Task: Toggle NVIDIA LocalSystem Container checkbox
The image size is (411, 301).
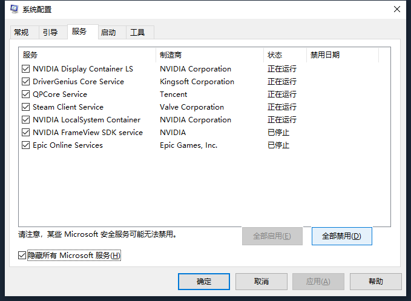Action: click(25, 120)
